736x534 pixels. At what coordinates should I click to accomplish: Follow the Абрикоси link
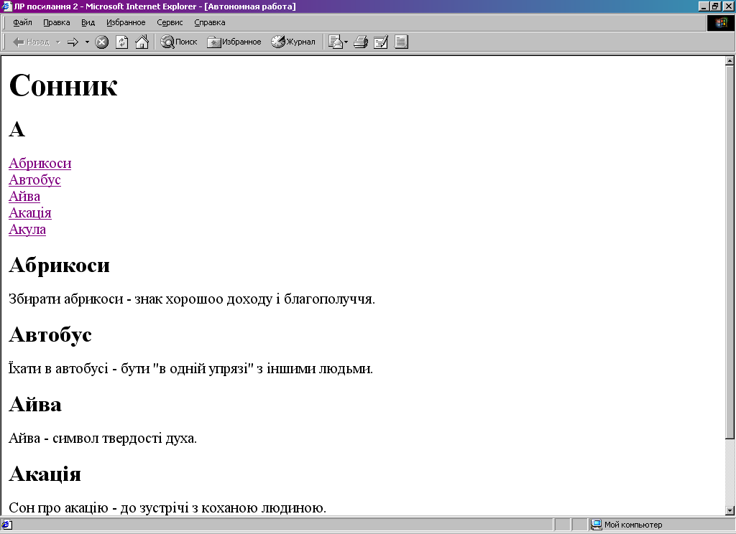(x=40, y=163)
